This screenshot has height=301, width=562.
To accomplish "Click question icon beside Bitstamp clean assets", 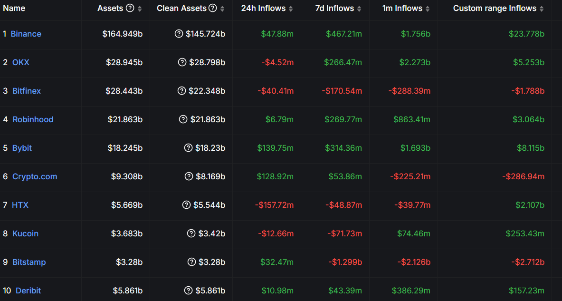I will (192, 262).
